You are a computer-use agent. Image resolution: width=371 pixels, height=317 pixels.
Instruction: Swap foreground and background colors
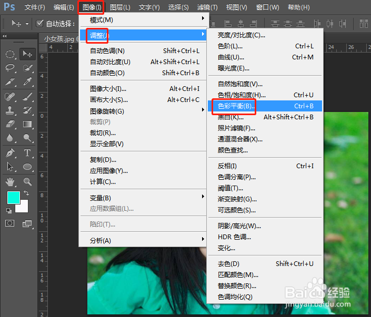[x=26, y=193]
